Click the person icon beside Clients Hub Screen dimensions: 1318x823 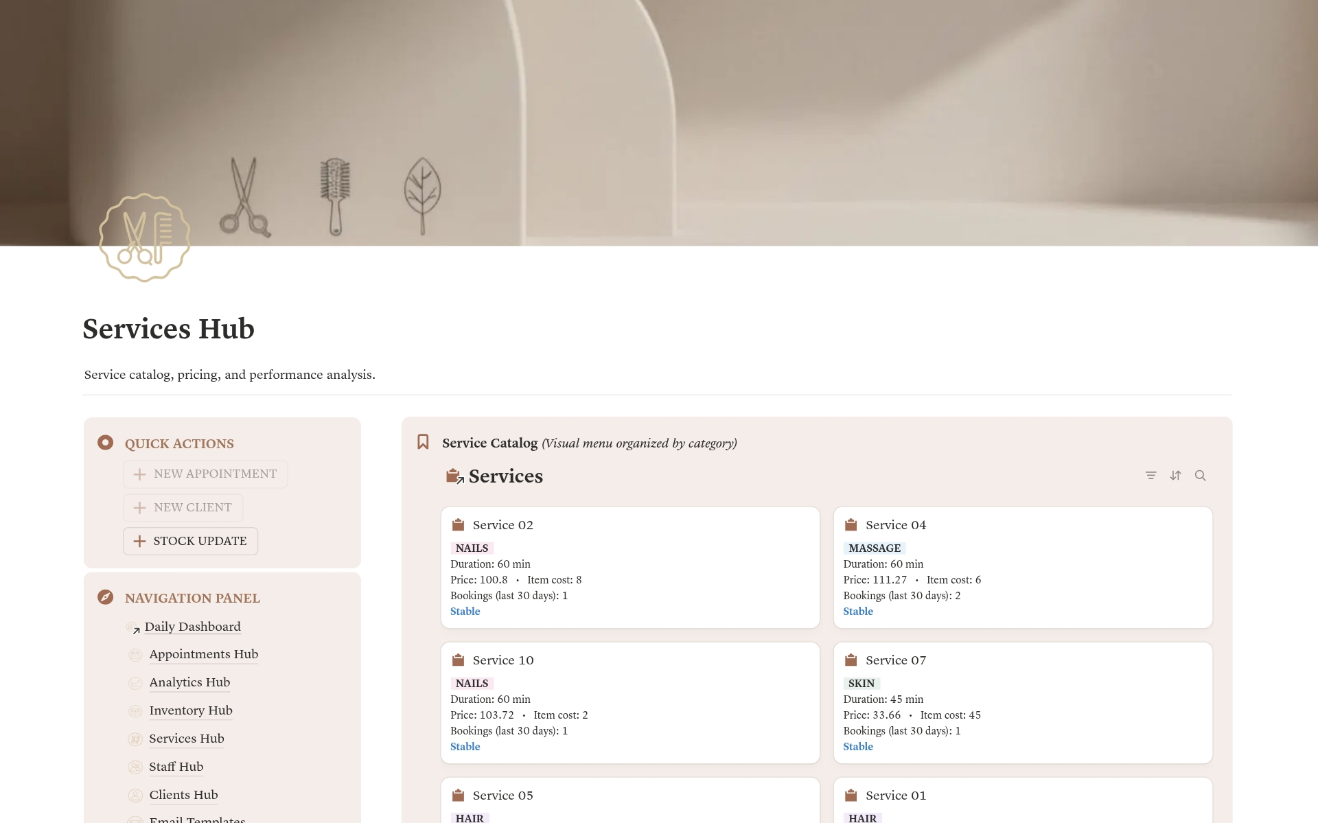click(135, 795)
